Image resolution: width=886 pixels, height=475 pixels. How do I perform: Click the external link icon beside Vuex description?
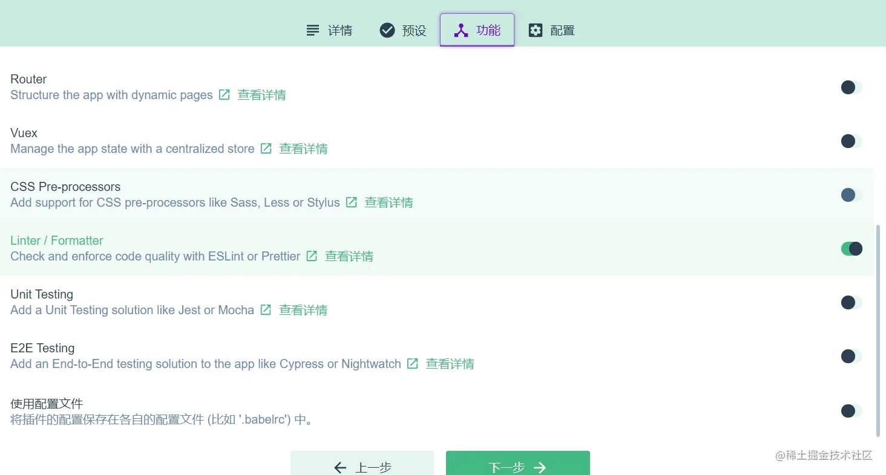click(x=265, y=148)
